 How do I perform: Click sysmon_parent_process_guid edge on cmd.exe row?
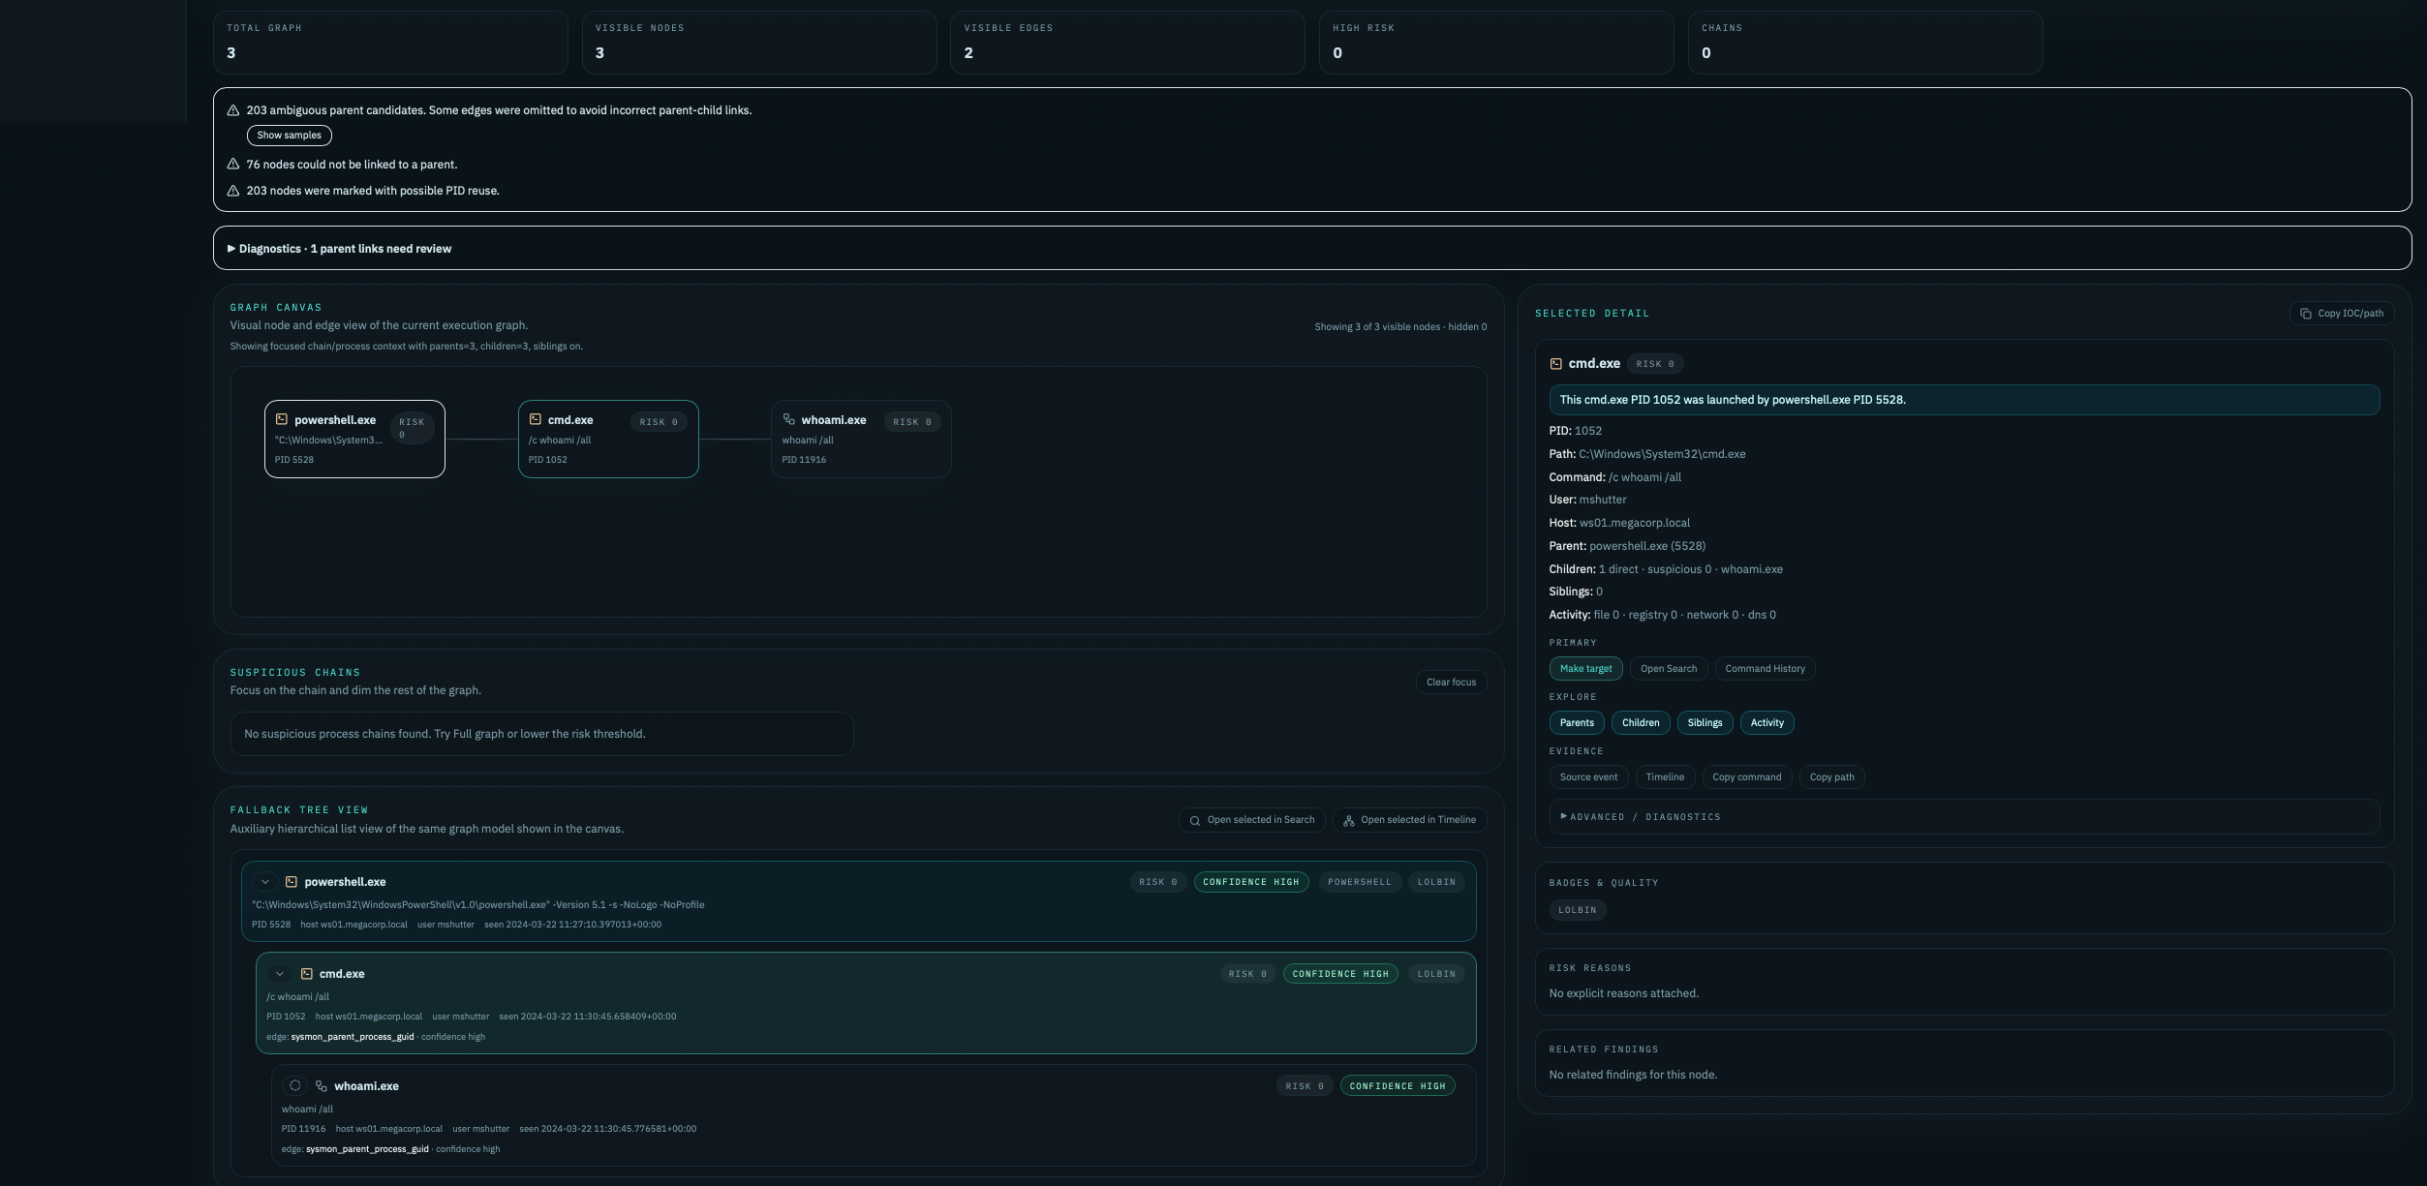tap(353, 1037)
